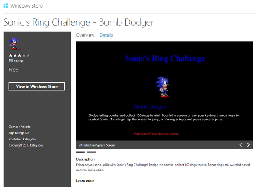Click Press Enter or Touch Screen to Continue
The width and height of the screenshot is (259, 187).
pos(156,134)
